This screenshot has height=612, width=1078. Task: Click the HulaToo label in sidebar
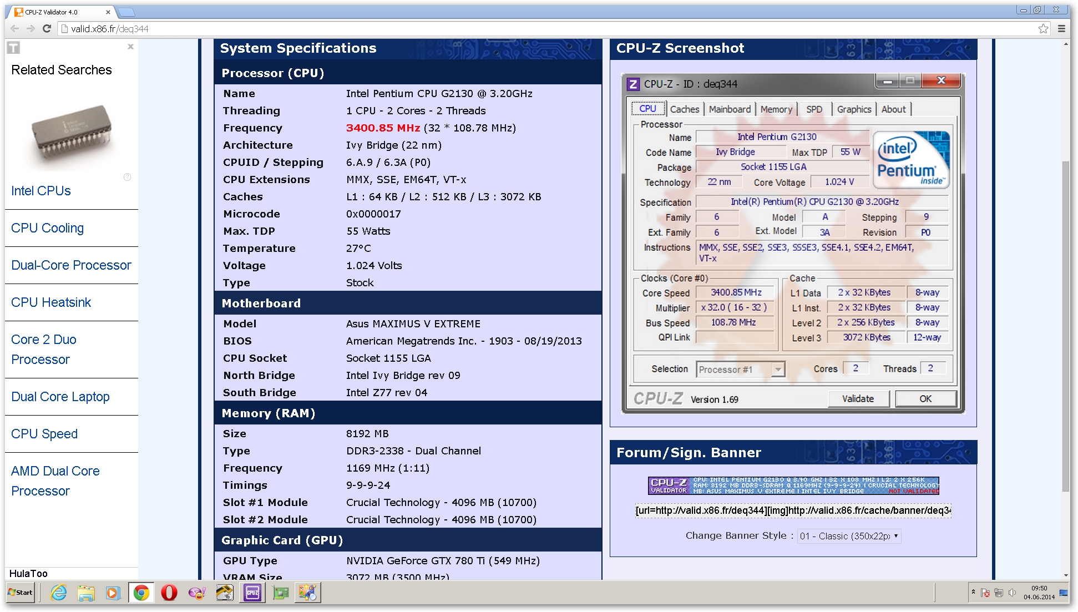(x=28, y=574)
